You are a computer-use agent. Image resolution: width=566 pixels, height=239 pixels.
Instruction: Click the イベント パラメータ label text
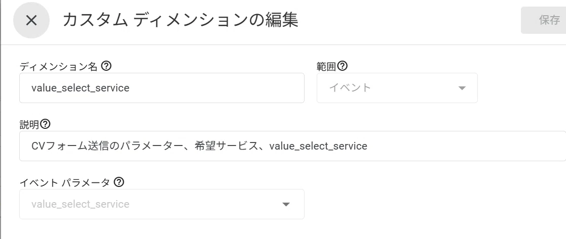click(x=65, y=183)
